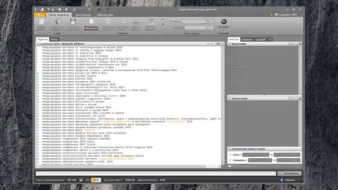Image resolution: width=338 pixels, height=190 pixels.
Task: Click the paste icon in Включение header
Action: [295, 44]
